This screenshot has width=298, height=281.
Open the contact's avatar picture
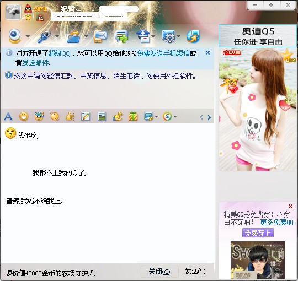pyautogui.click(x=13, y=12)
